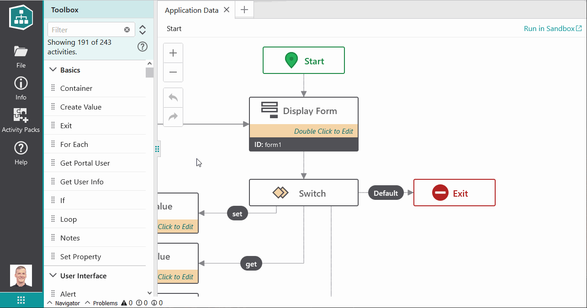Click the Run in Sandbox link

pos(553,28)
